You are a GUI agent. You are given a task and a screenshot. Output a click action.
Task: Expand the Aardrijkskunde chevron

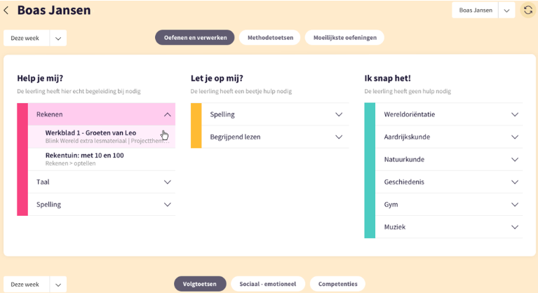(515, 137)
